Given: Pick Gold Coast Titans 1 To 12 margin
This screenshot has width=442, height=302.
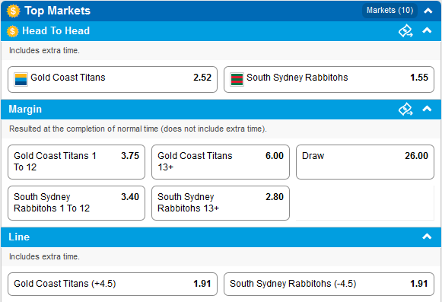Looking at the screenshot, I should tap(76, 162).
